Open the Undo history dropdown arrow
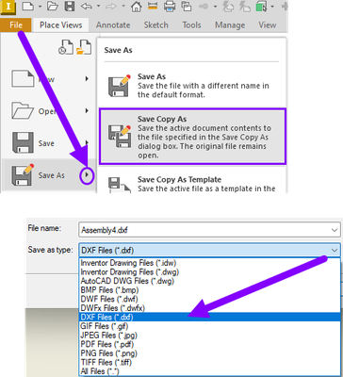Screen dimensions: 343x377 tap(98, 7)
